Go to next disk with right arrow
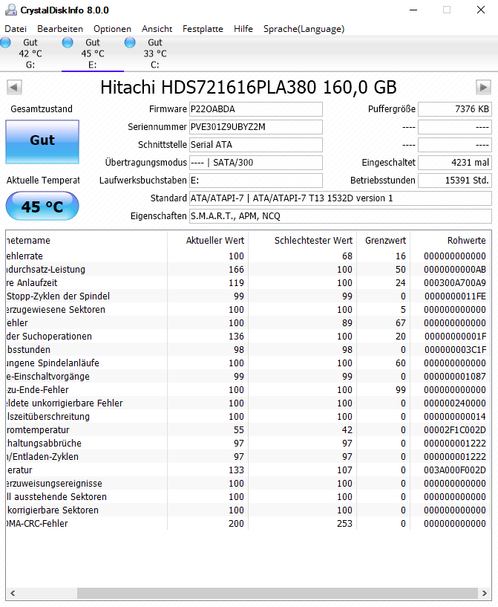 point(483,87)
